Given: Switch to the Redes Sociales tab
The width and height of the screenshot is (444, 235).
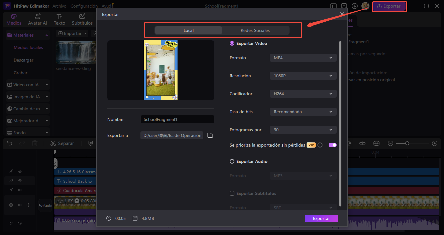Looking at the screenshot, I should click(x=255, y=30).
